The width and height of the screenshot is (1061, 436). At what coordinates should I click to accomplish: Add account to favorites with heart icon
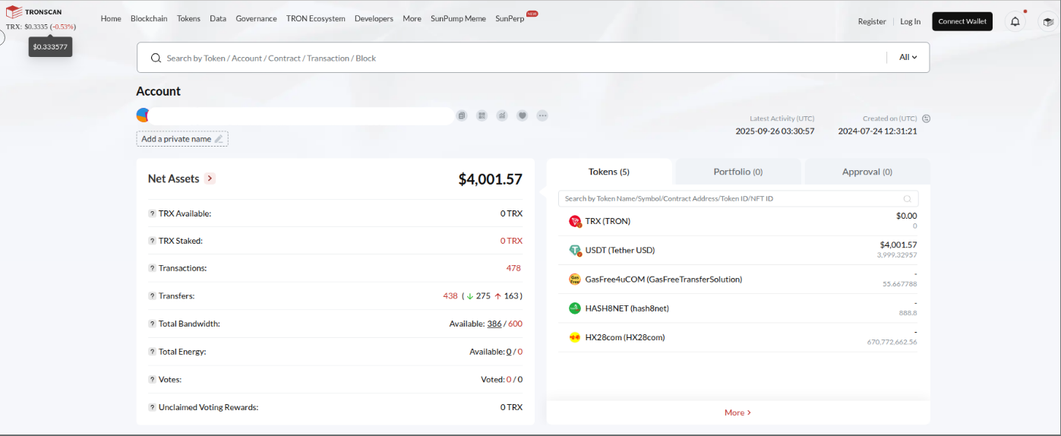523,115
